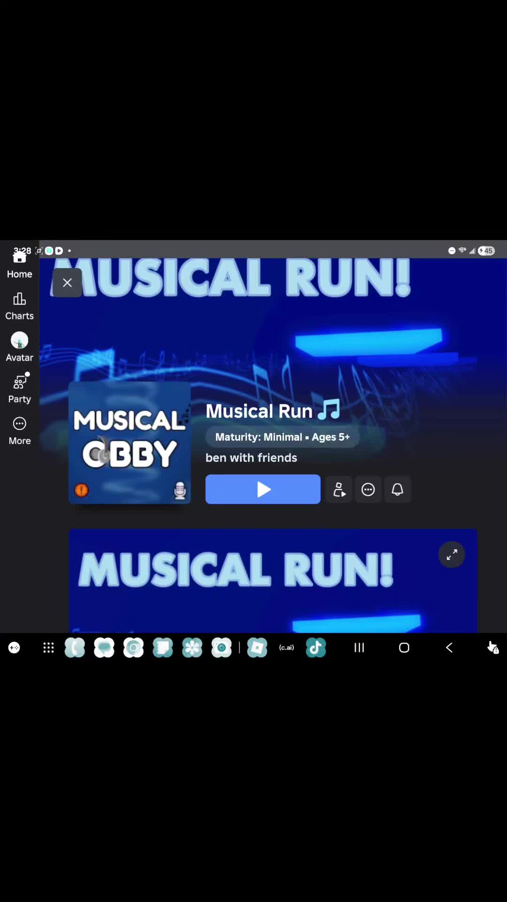The image size is (507, 902).
Task: Open the three-dot options beside play button
Action: click(x=368, y=490)
